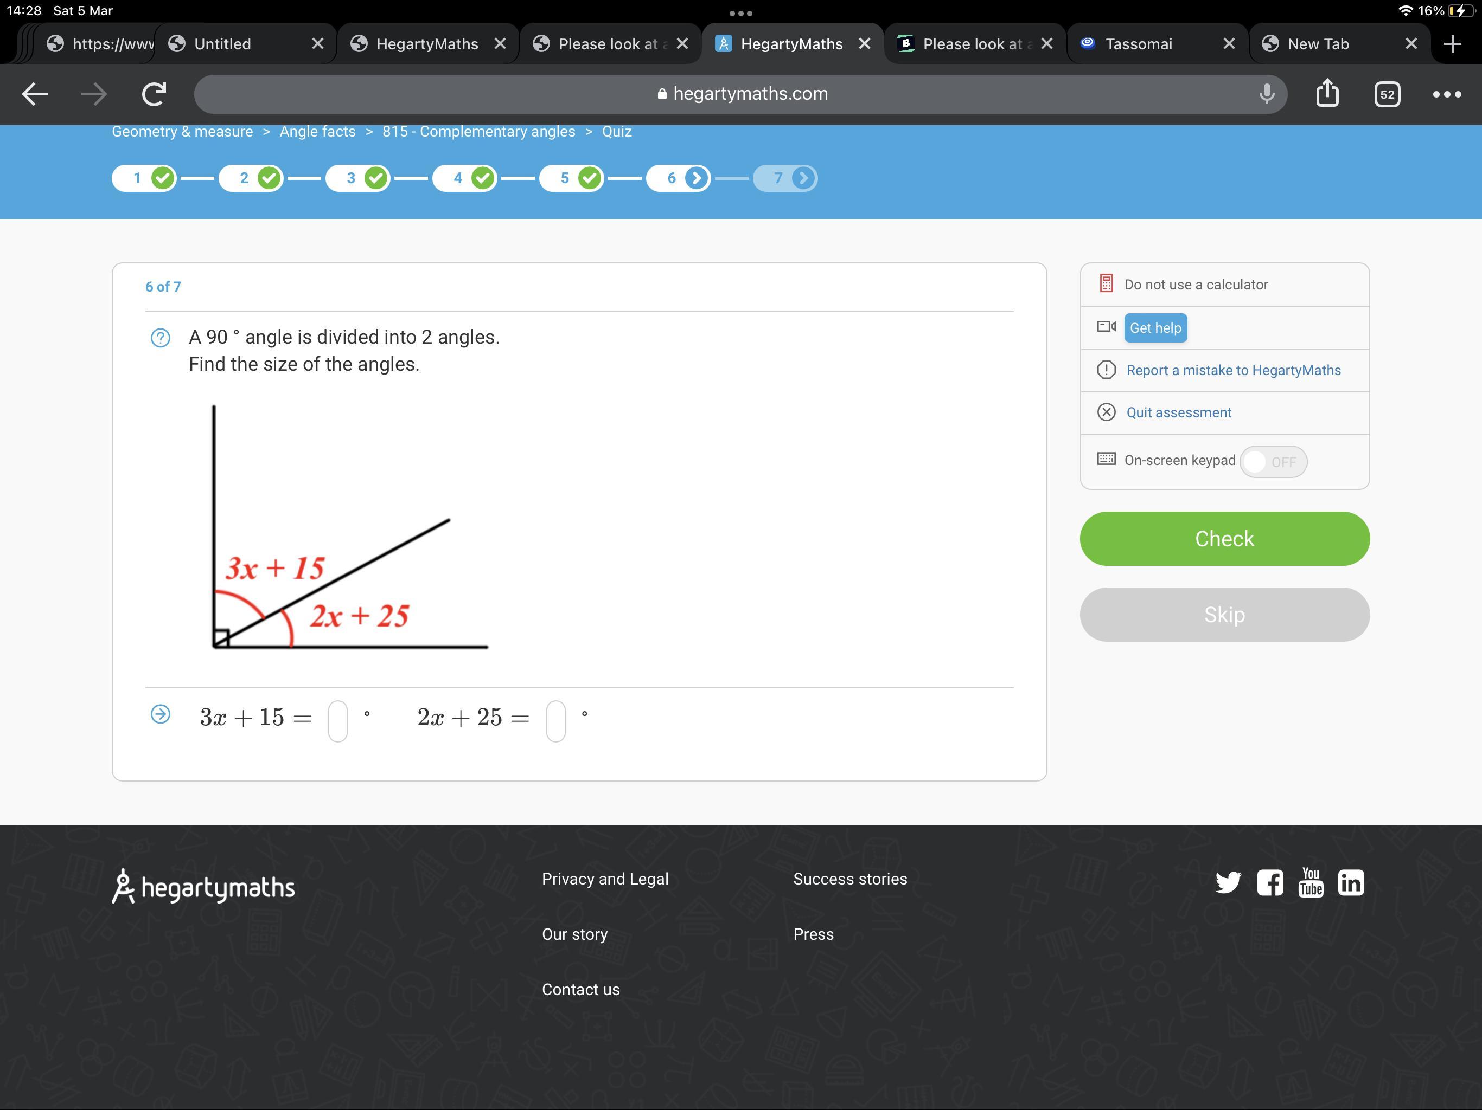Switch to the Untitled tab
1482x1110 pixels.
point(222,44)
